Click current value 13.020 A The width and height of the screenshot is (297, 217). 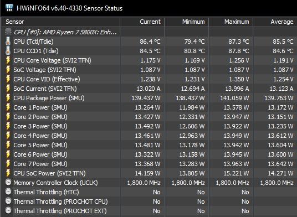tap(148, 89)
